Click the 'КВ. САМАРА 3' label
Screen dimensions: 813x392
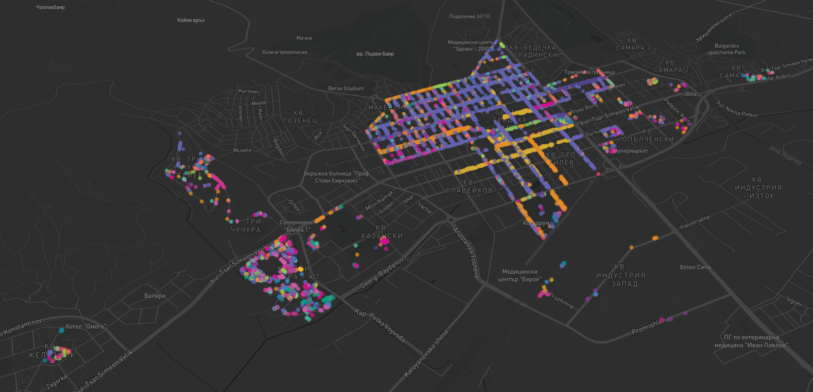[633, 44]
